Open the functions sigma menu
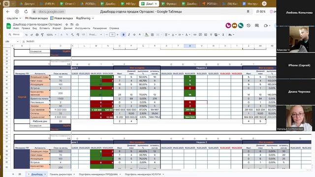 [223, 35]
